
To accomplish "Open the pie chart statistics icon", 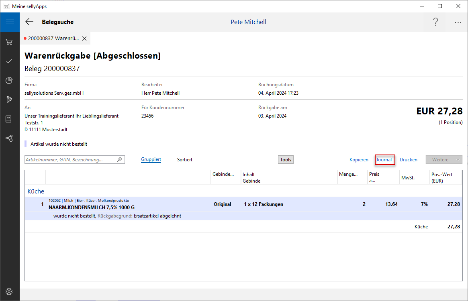I will pos(9,81).
